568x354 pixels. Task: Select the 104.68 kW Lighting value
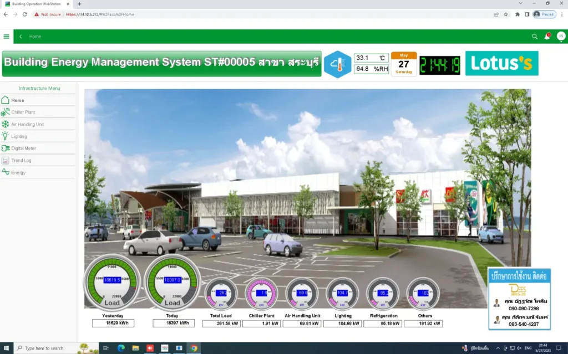tap(342, 324)
